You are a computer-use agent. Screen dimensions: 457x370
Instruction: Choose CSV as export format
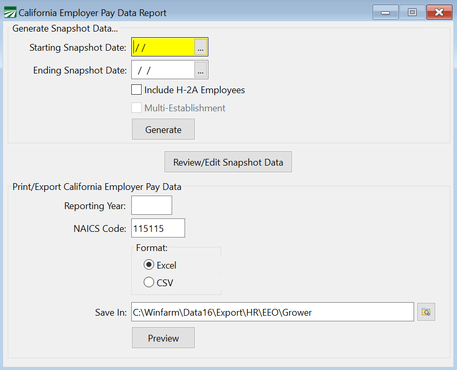[x=149, y=283]
